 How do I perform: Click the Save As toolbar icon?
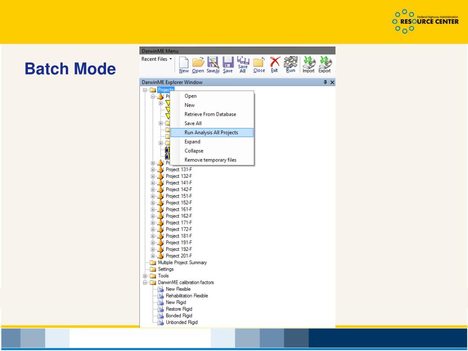213,63
